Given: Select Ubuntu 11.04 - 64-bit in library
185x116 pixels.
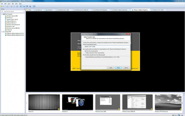Looking at the screenshot, I should coord(12,19).
